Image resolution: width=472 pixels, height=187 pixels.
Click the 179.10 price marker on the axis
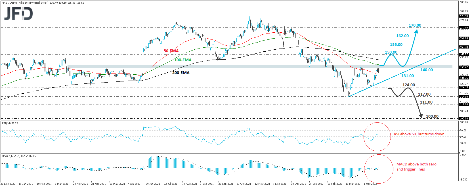tap(464, 16)
